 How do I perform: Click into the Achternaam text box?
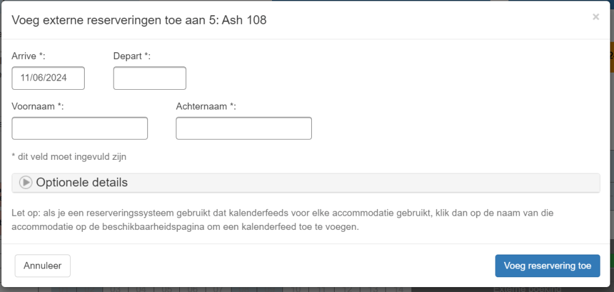[244, 128]
